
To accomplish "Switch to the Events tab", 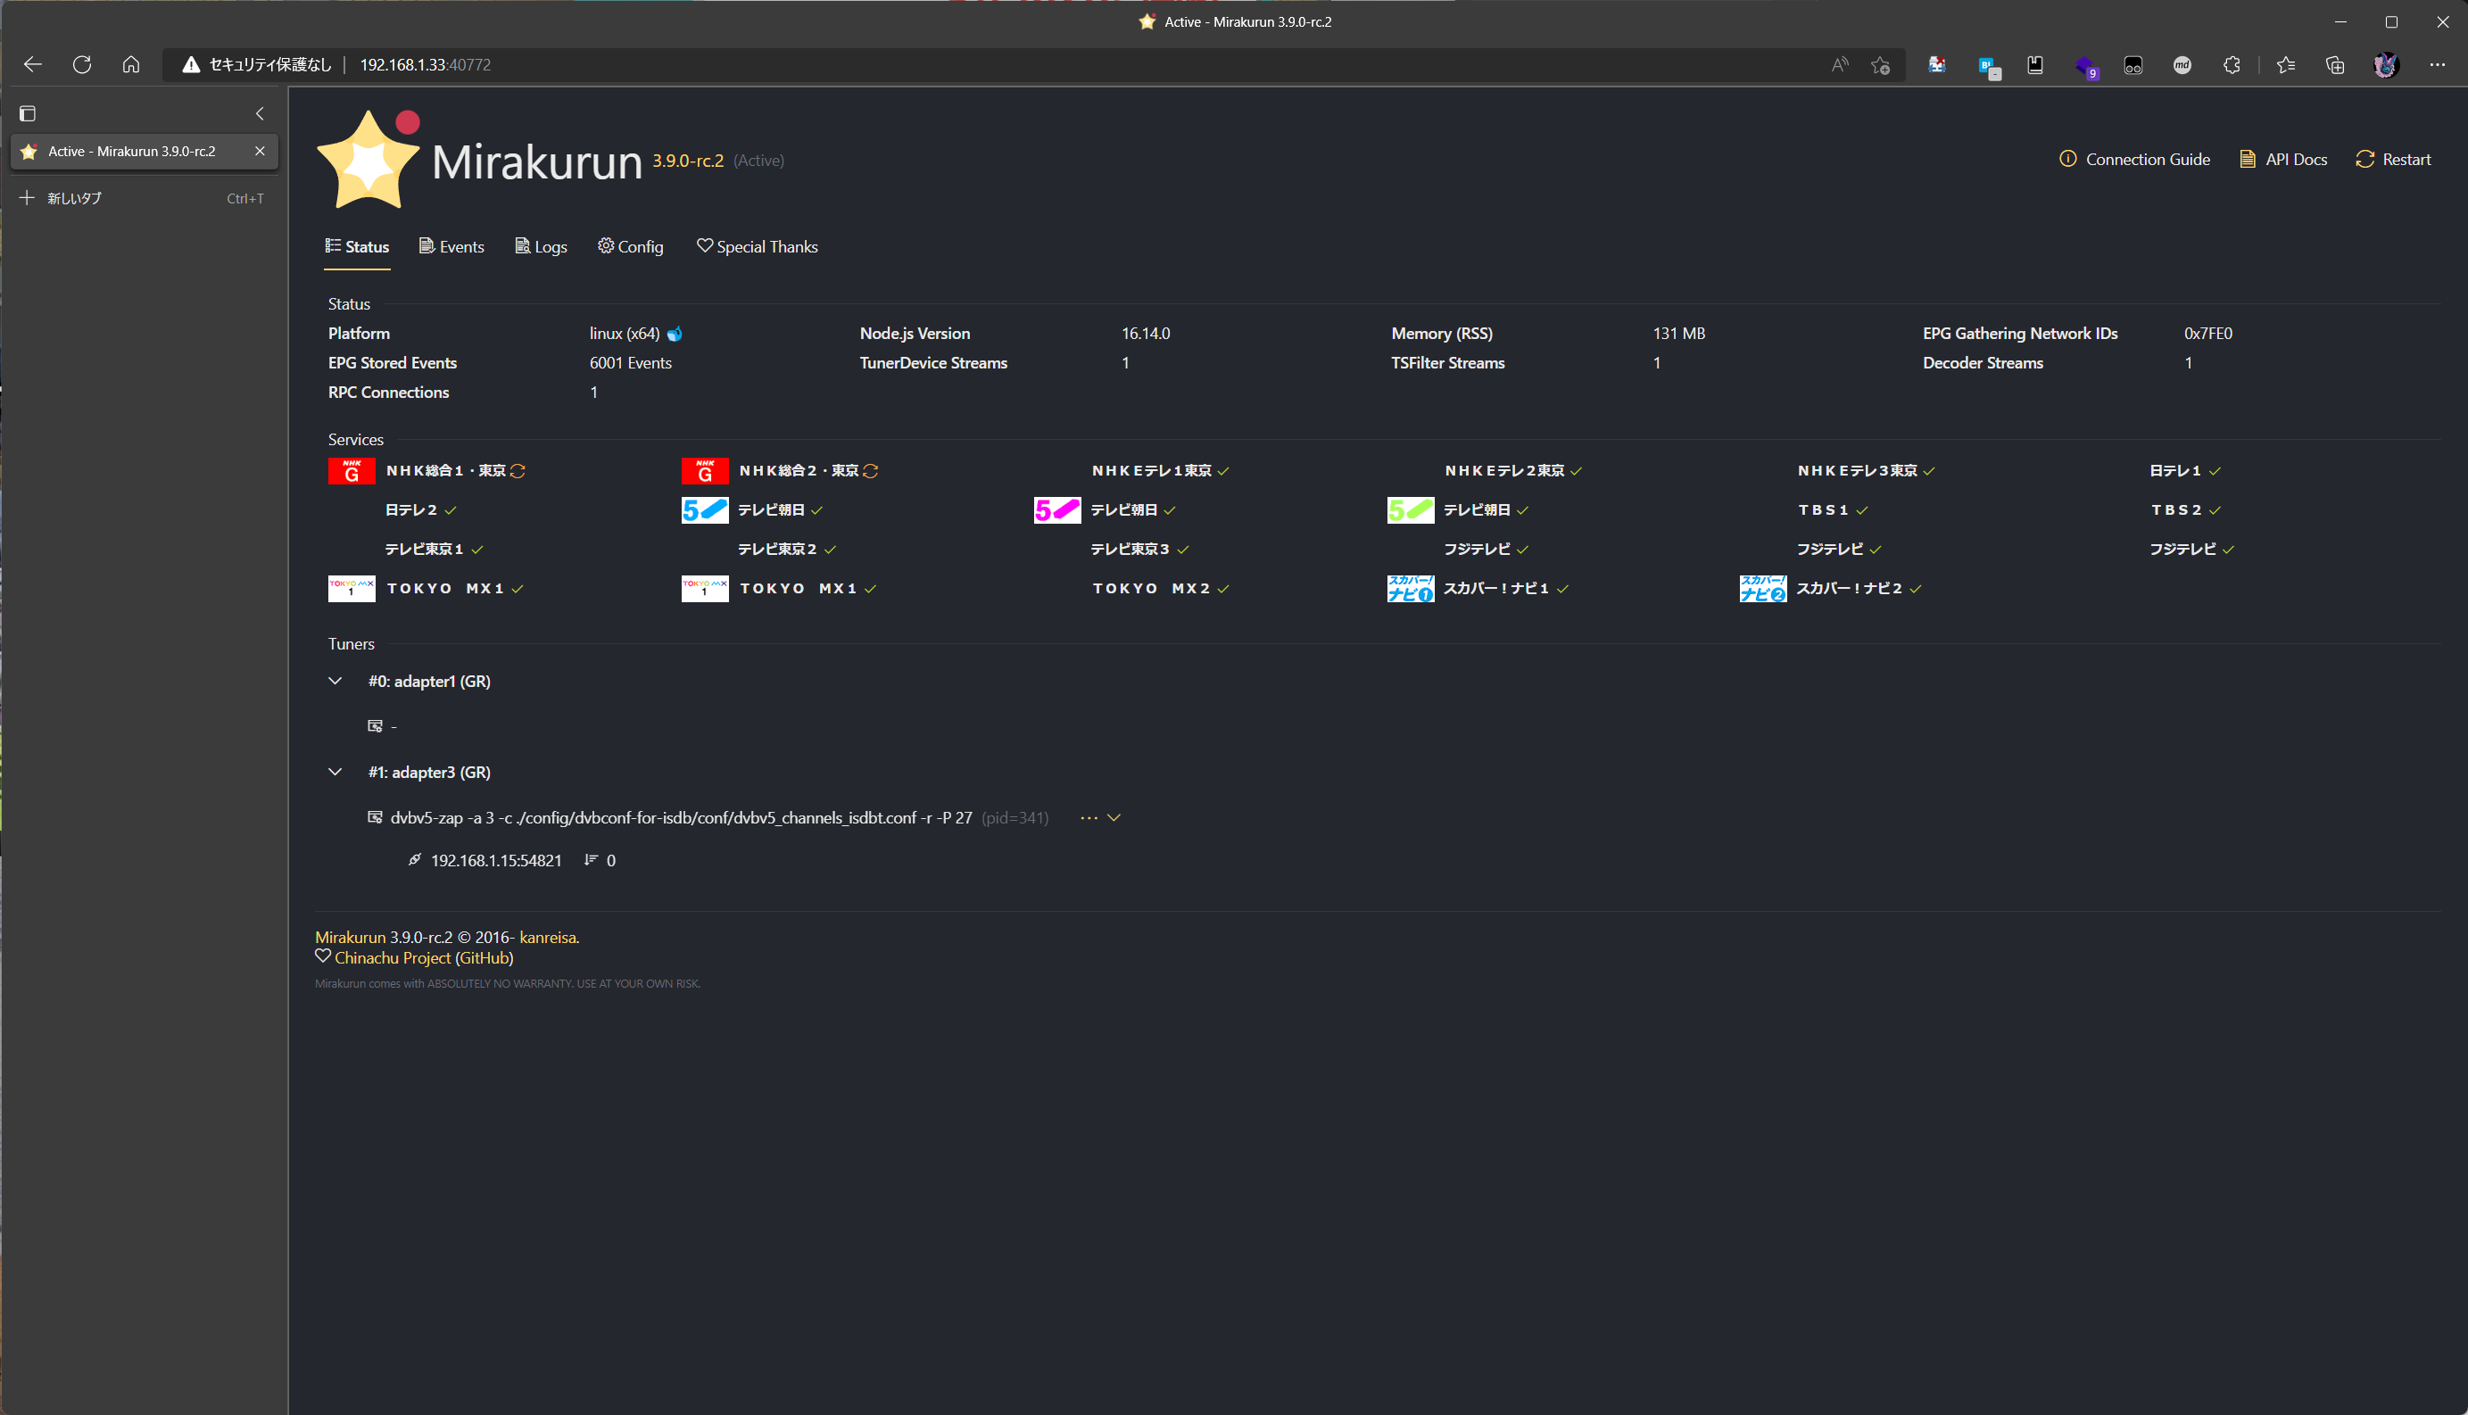I will 451,247.
